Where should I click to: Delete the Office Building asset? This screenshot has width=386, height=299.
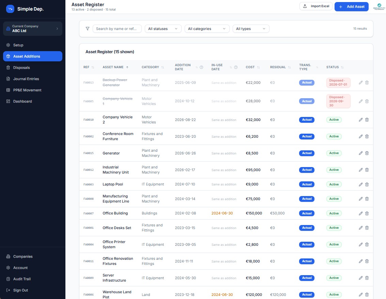[367, 213]
